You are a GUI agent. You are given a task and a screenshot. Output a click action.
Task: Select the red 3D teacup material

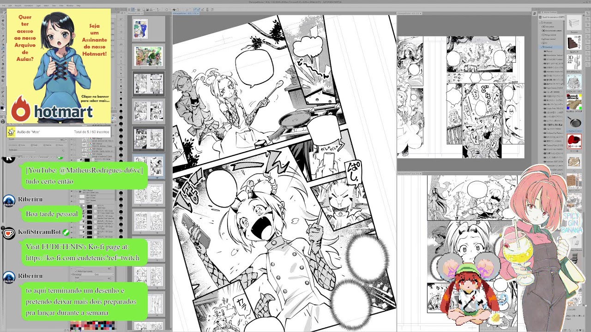tap(574, 141)
